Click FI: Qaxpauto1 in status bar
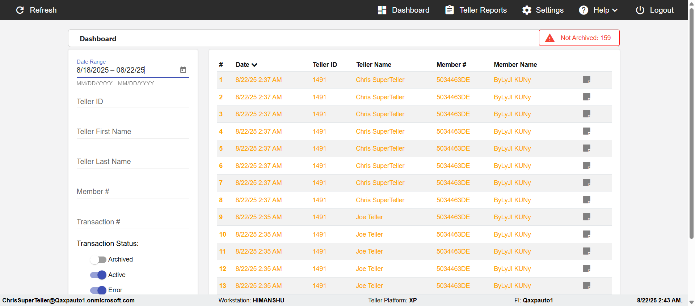Screen dimensions: 695x306 [534, 300]
